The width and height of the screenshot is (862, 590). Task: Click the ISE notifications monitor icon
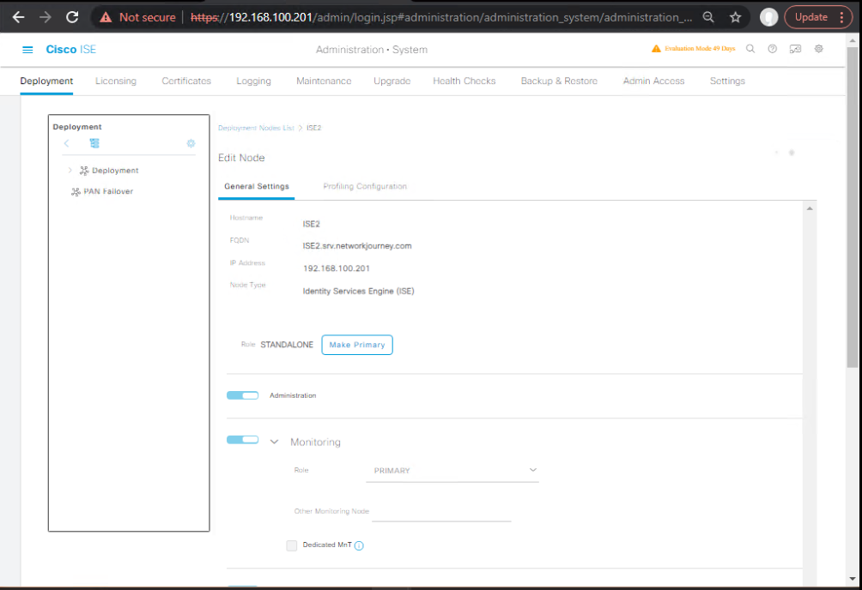click(796, 49)
